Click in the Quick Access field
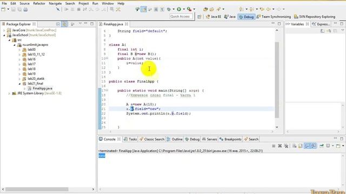Viewport: 346px width, 194px height. click(x=181, y=17)
